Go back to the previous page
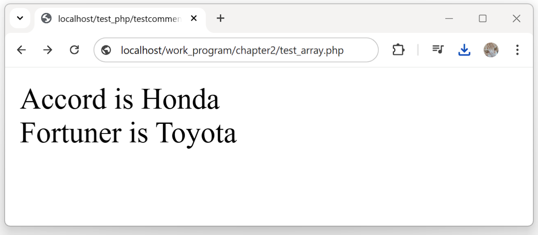Screen dimensions: 538x235 click(21, 50)
